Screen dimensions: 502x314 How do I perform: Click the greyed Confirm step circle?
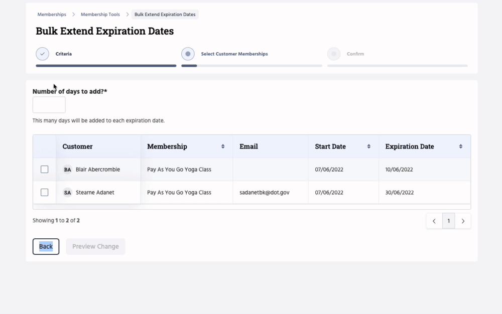point(334,53)
